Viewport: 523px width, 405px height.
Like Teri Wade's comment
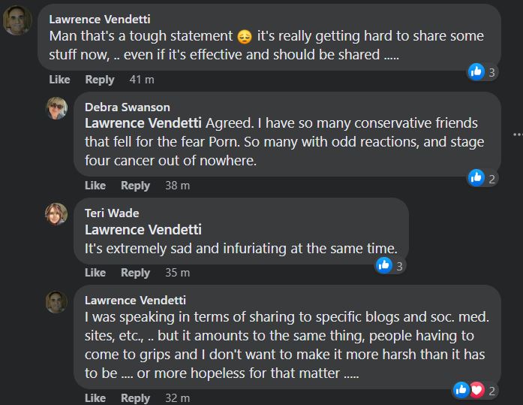[x=95, y=273]
